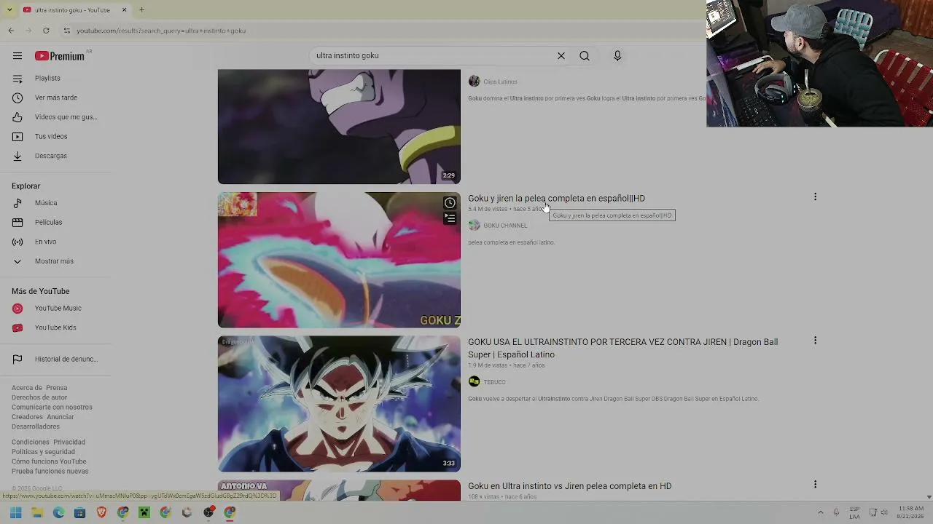Open a new browser tab
Image resolution: width=933 pixels, height=524 pixels.
[x=141, y=10]
